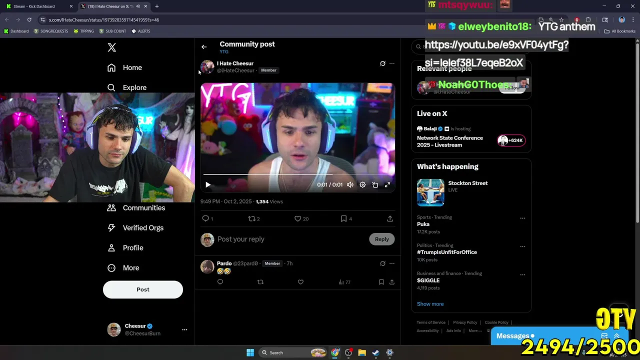Open a new browser tab
Viewport: 640px width, 360px height.
pyautogui.click(x=156, y=6)
